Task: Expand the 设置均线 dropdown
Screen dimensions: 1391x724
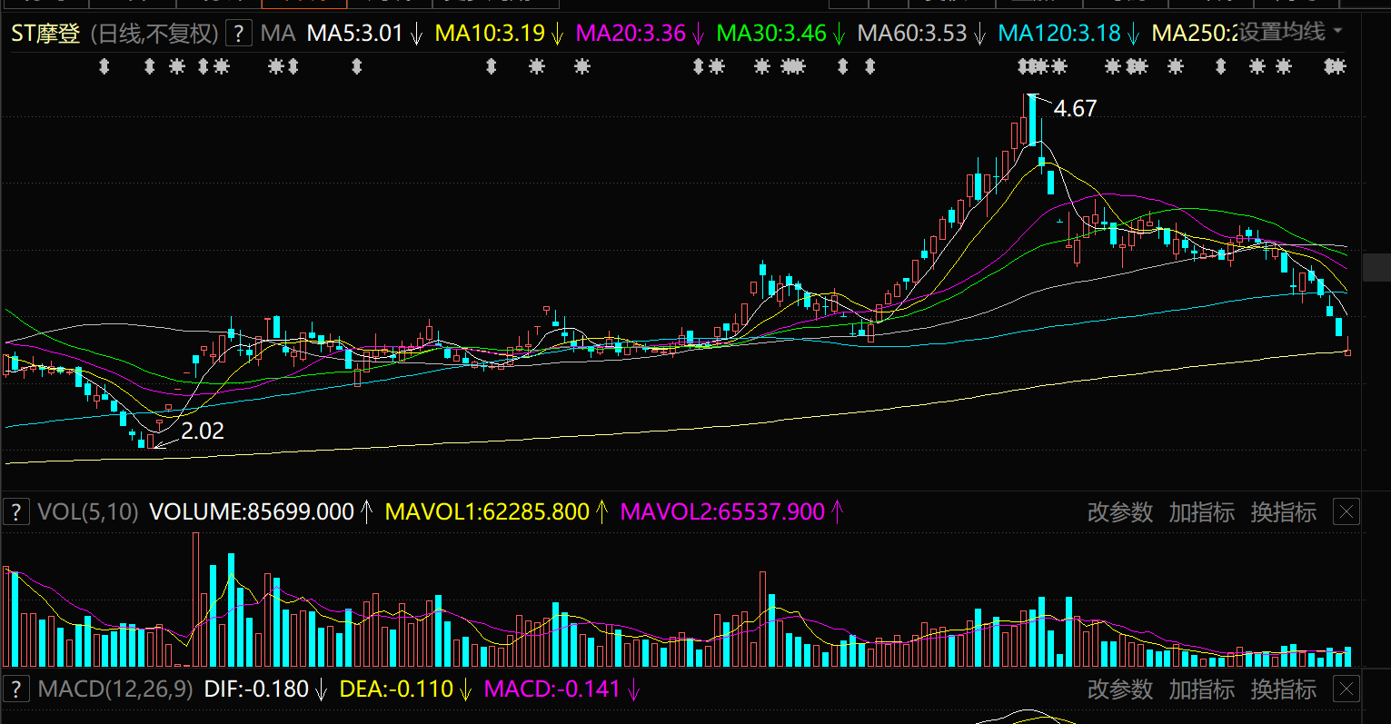Action: [1291, 32]
